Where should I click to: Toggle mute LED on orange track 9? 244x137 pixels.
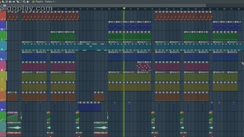(x=5, y=100)
